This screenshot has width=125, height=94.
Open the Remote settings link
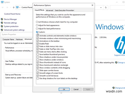coord(10,23)
